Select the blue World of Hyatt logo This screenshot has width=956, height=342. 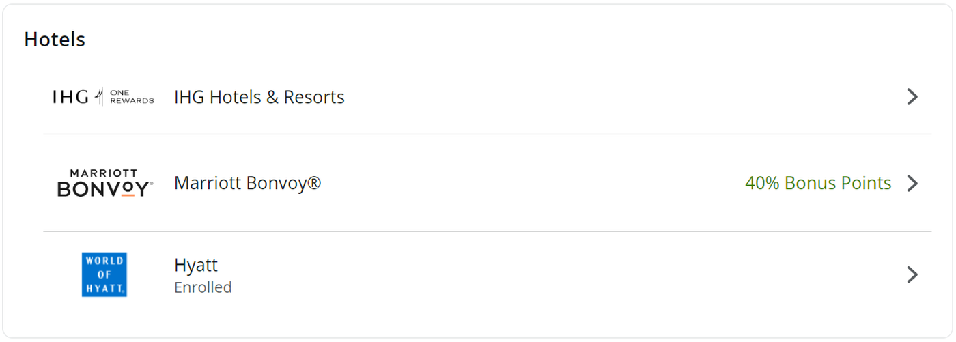click(104, 274)
